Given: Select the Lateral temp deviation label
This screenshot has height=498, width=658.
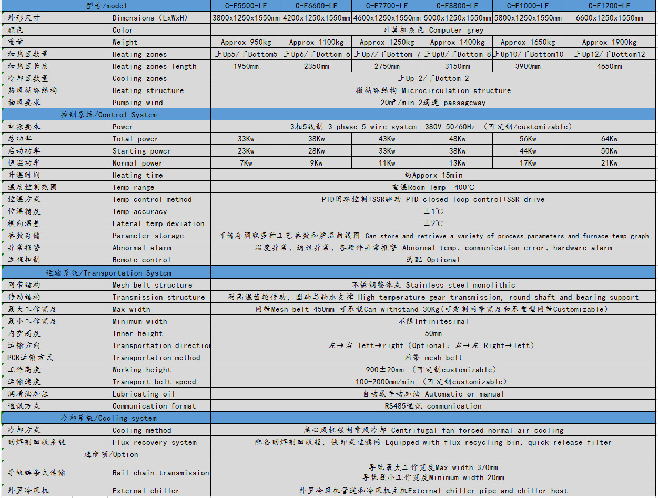Looking at the screenshot, I should (x=158, y=223).
